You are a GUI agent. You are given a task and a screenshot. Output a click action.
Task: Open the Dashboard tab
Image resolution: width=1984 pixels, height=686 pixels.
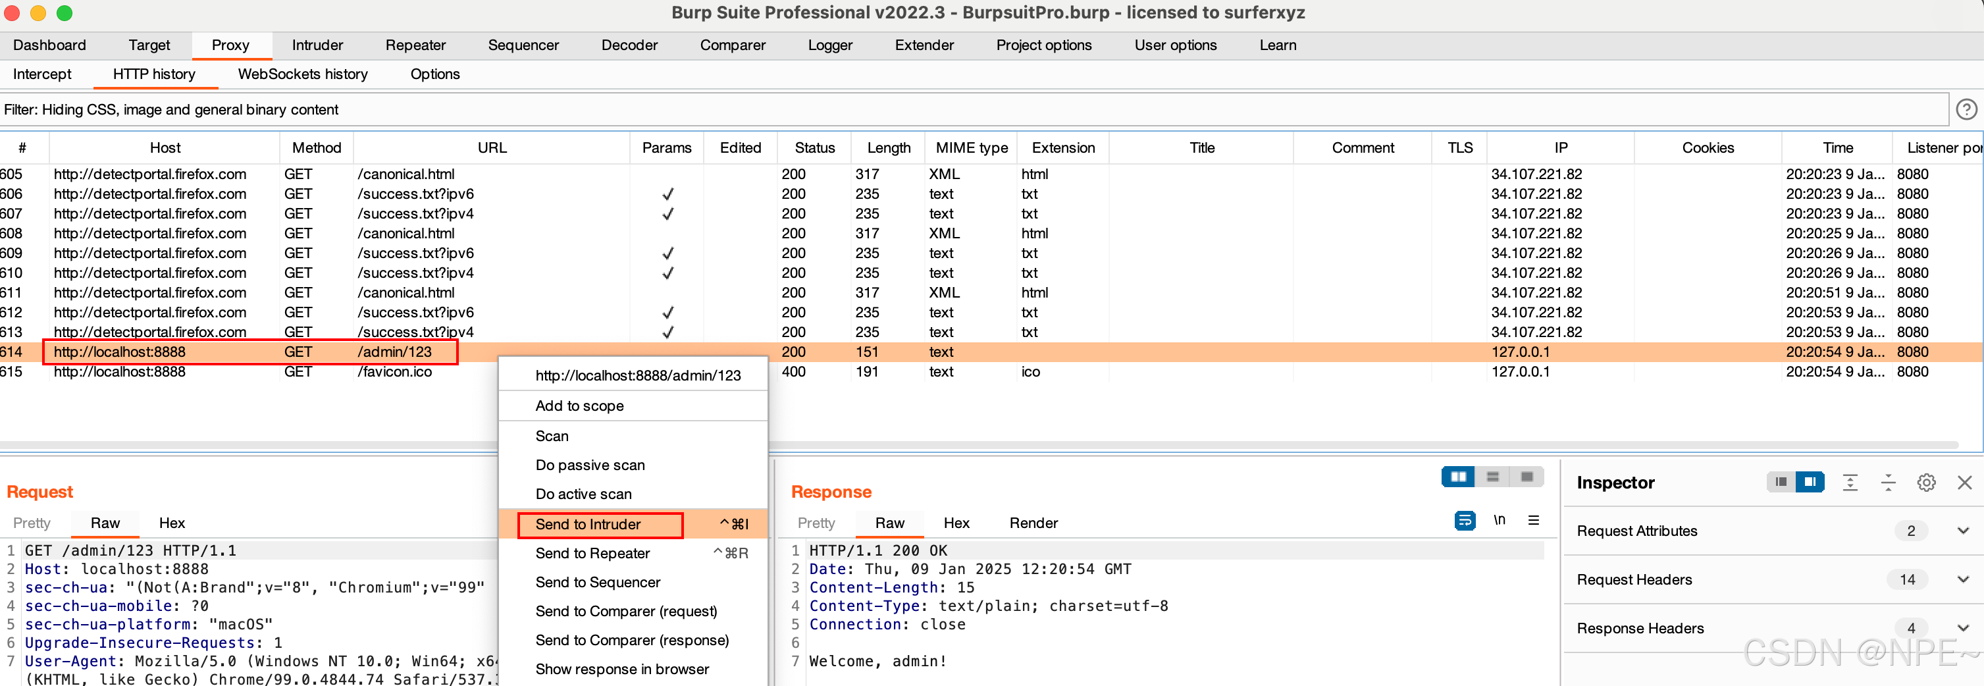(49, 45)
